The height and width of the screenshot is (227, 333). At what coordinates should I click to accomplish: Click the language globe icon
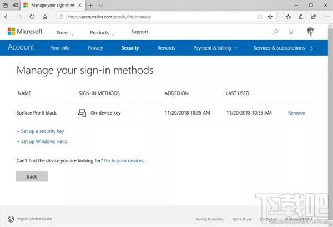coord(11,219)
